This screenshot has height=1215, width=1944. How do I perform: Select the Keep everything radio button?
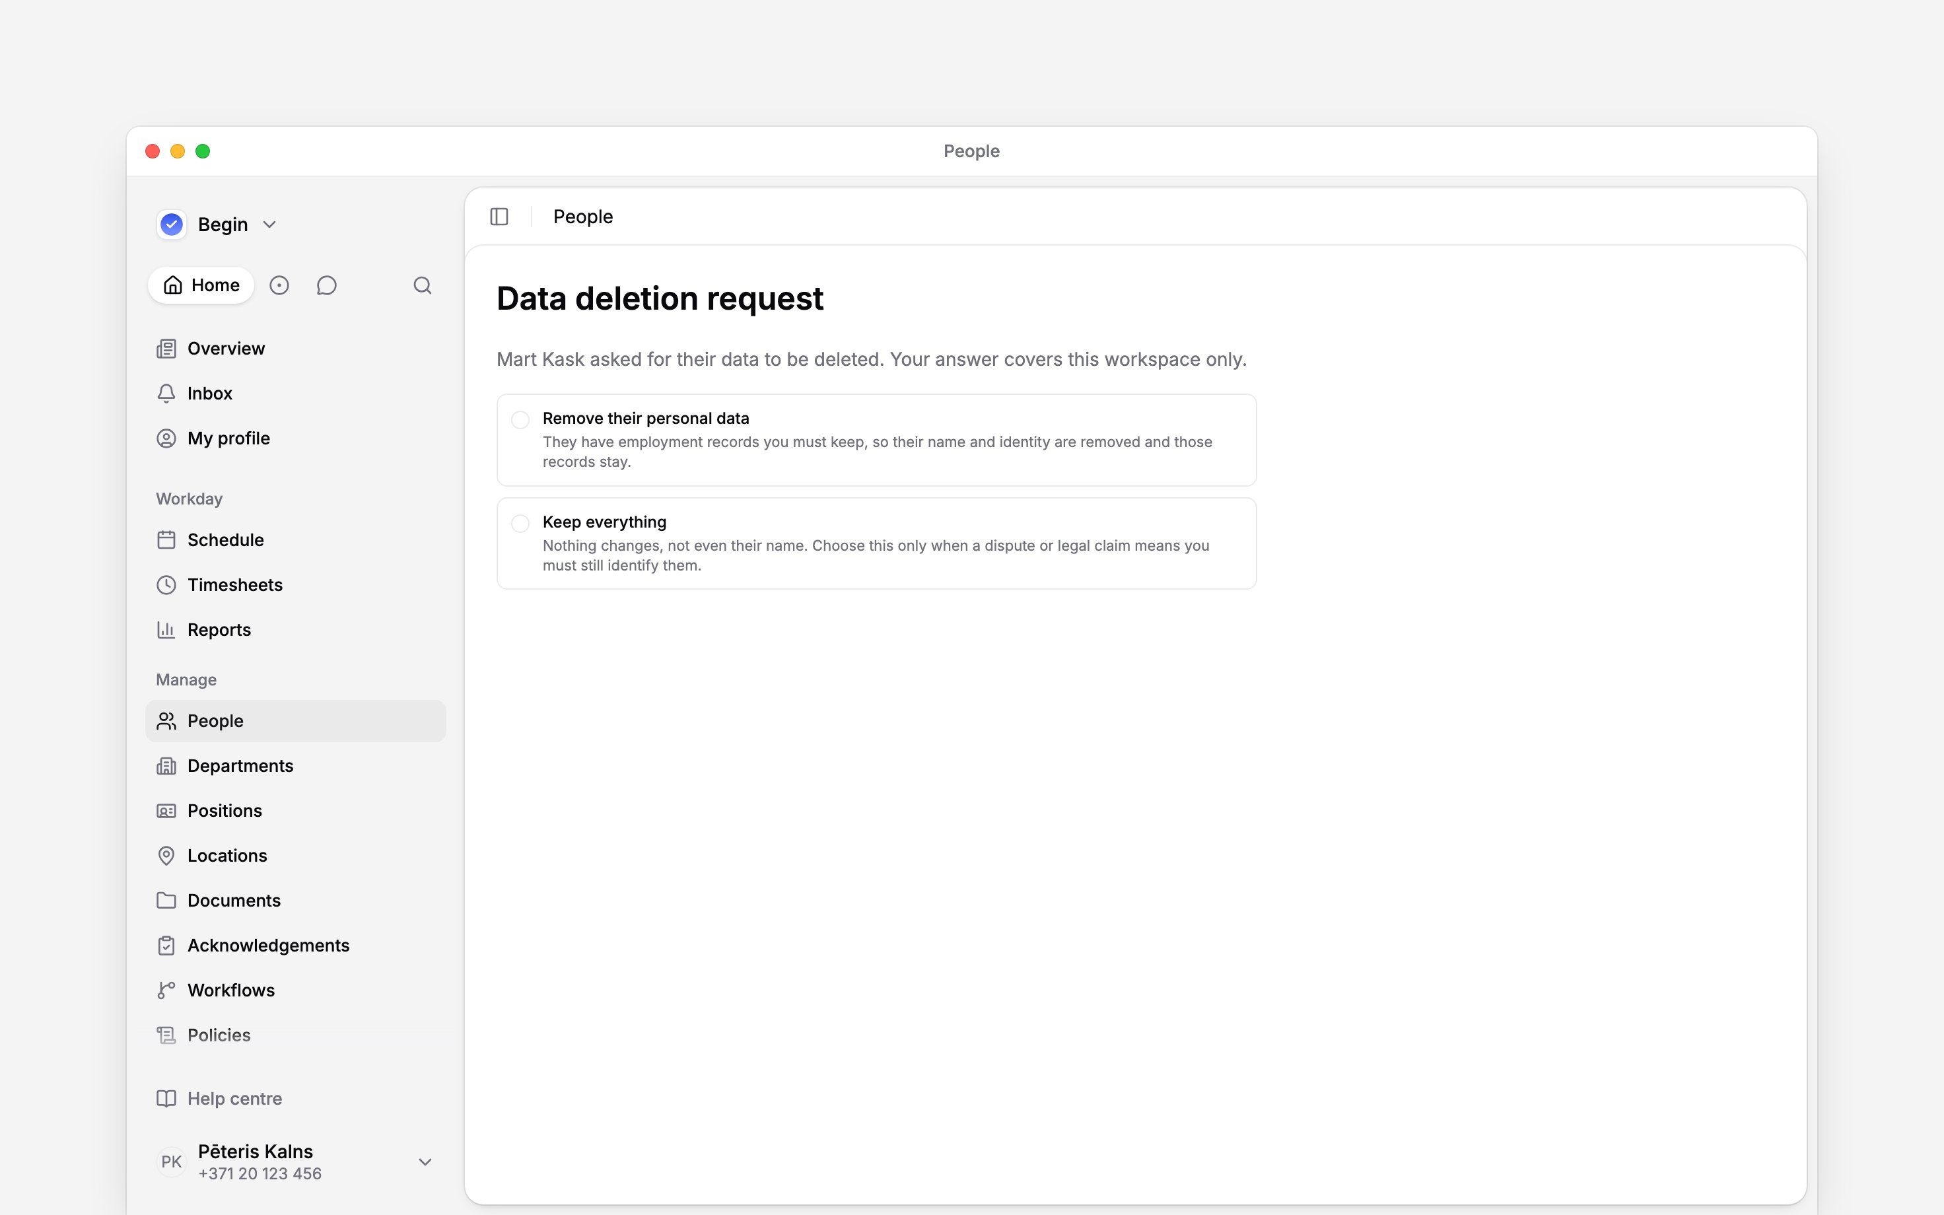[520, 523]
